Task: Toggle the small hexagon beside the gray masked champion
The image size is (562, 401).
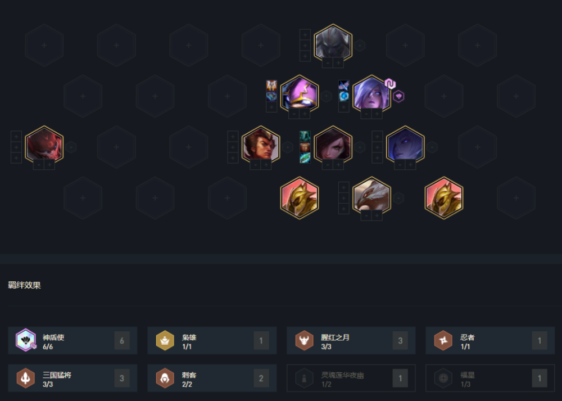Action: tap(360, 45)
